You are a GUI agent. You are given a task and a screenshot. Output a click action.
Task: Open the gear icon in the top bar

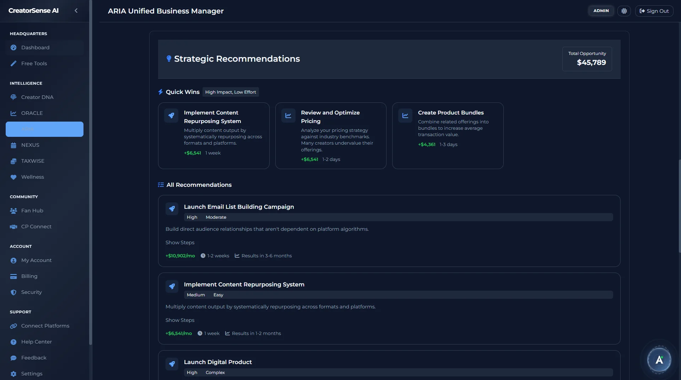[x=624, y=11]
